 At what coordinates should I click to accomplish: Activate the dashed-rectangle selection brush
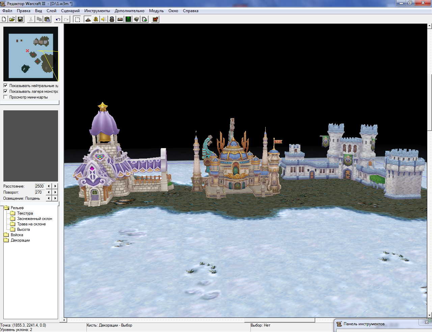click(77, 19)
